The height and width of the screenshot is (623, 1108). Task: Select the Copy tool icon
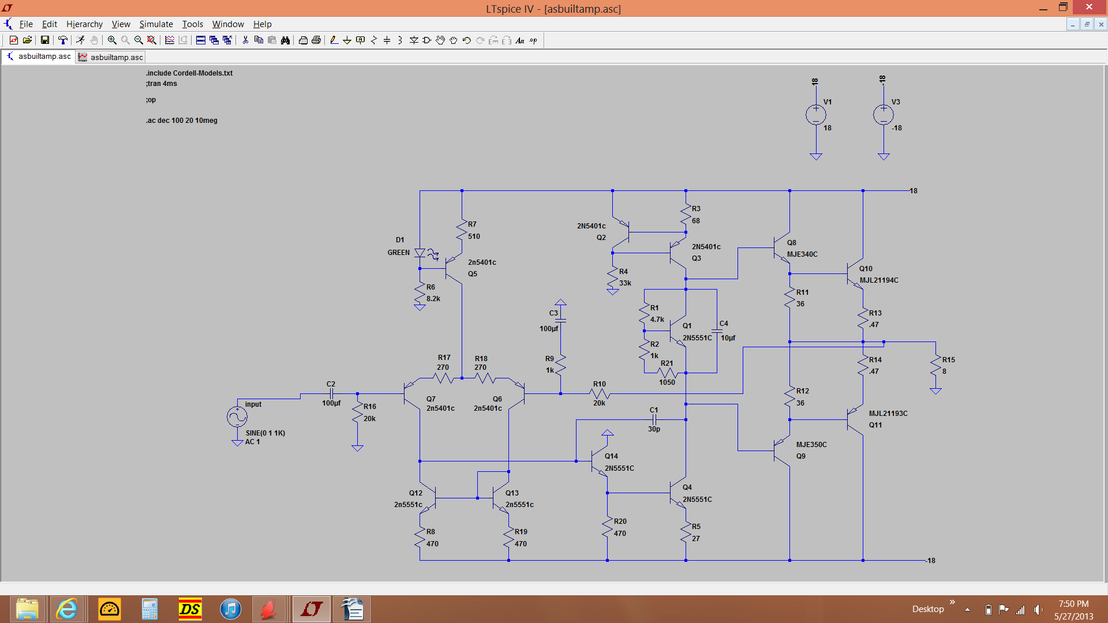click(x=259, y=40)
